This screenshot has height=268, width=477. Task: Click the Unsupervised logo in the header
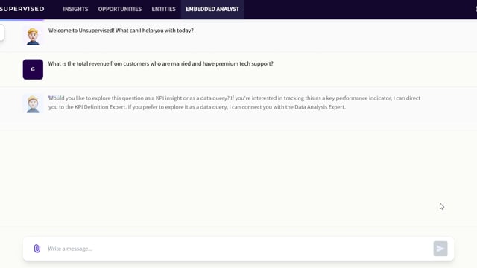22,9
